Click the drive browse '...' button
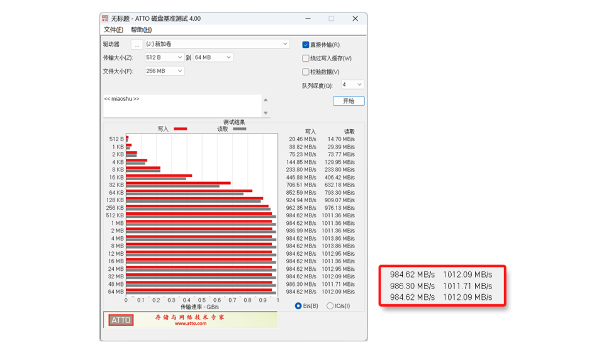The height and width of the screenshot is (354, 604). (x=137, y=45)
